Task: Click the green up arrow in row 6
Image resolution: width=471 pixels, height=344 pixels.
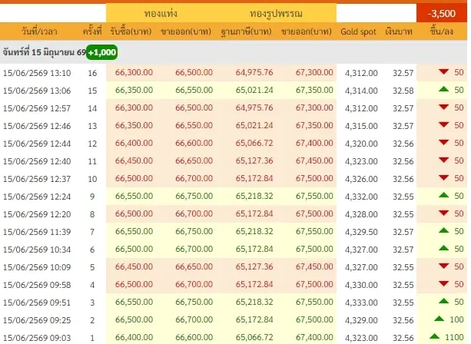Action: click(443, 249)
